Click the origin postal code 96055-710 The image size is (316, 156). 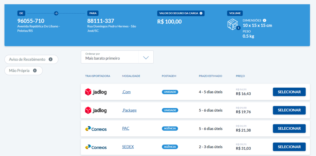click(31, 21)
